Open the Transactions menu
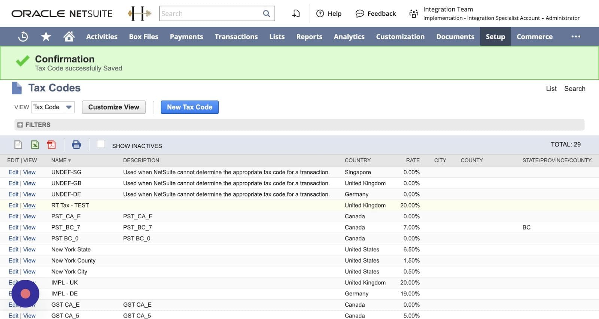 tap(236, 37)
